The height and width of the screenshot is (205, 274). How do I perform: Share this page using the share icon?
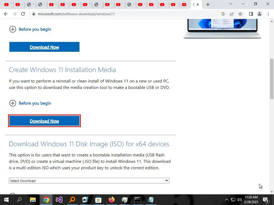tap(232, 14)
